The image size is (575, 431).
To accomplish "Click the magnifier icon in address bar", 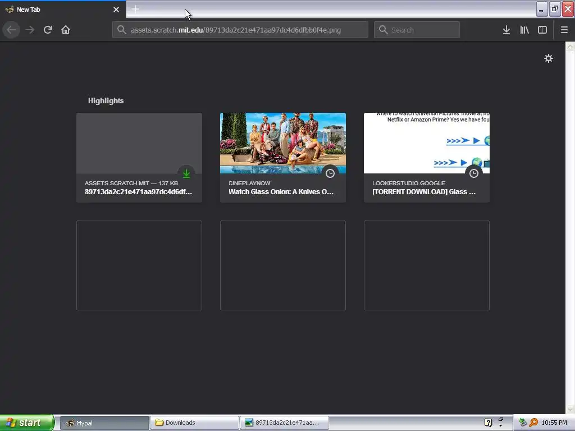I will [121, 30].
